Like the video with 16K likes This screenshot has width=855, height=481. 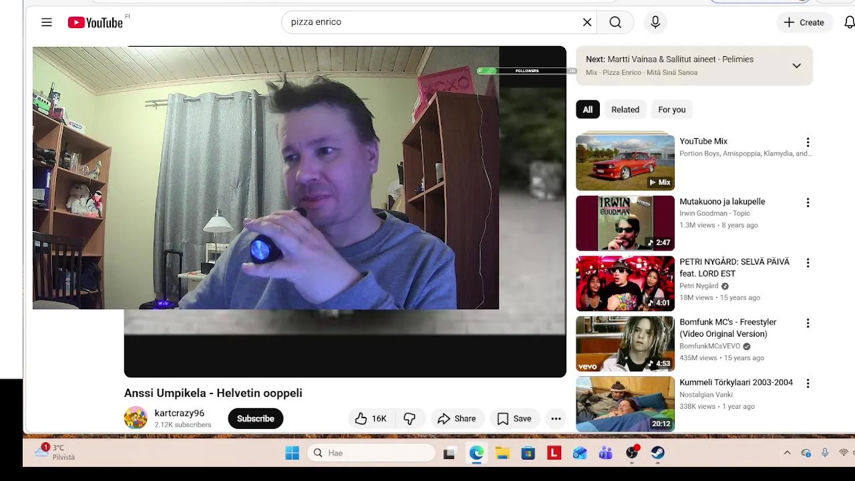(371, 419)
